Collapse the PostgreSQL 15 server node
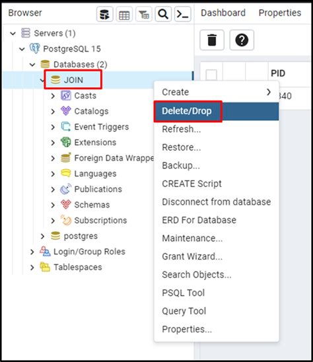 pyautogui.click(x=22, y=49)
